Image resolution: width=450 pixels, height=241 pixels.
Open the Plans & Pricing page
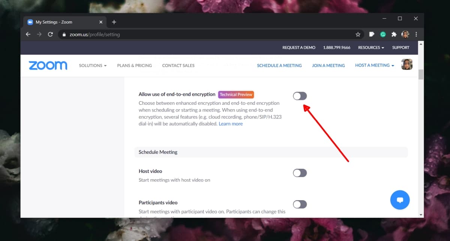coord(134,65)
